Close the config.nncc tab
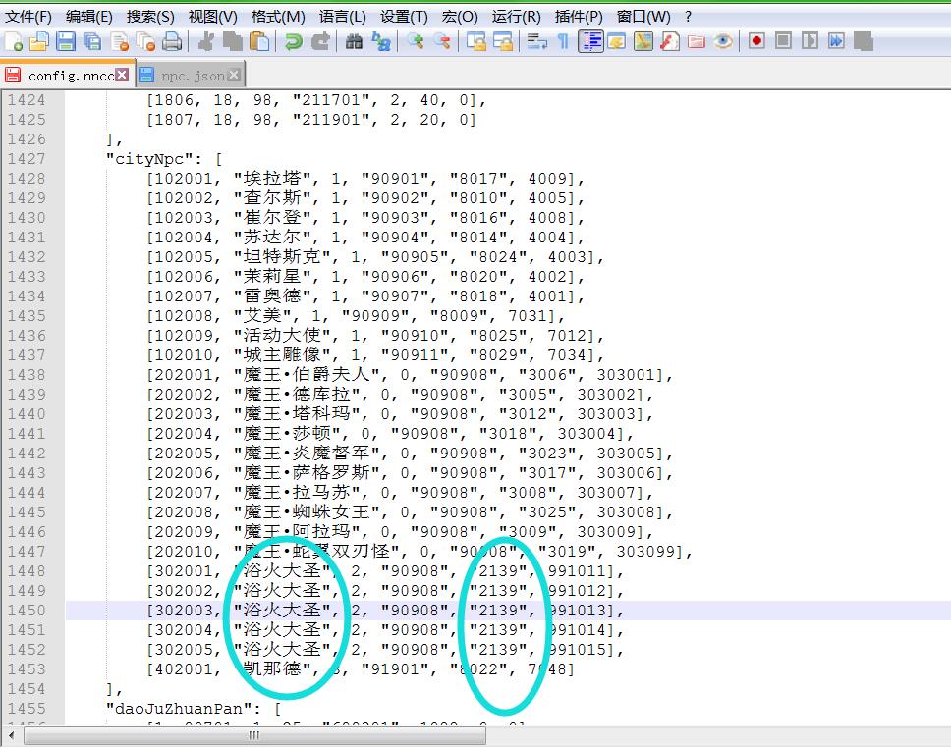Viewport: 951px width, 748px height. coord(122,75)
